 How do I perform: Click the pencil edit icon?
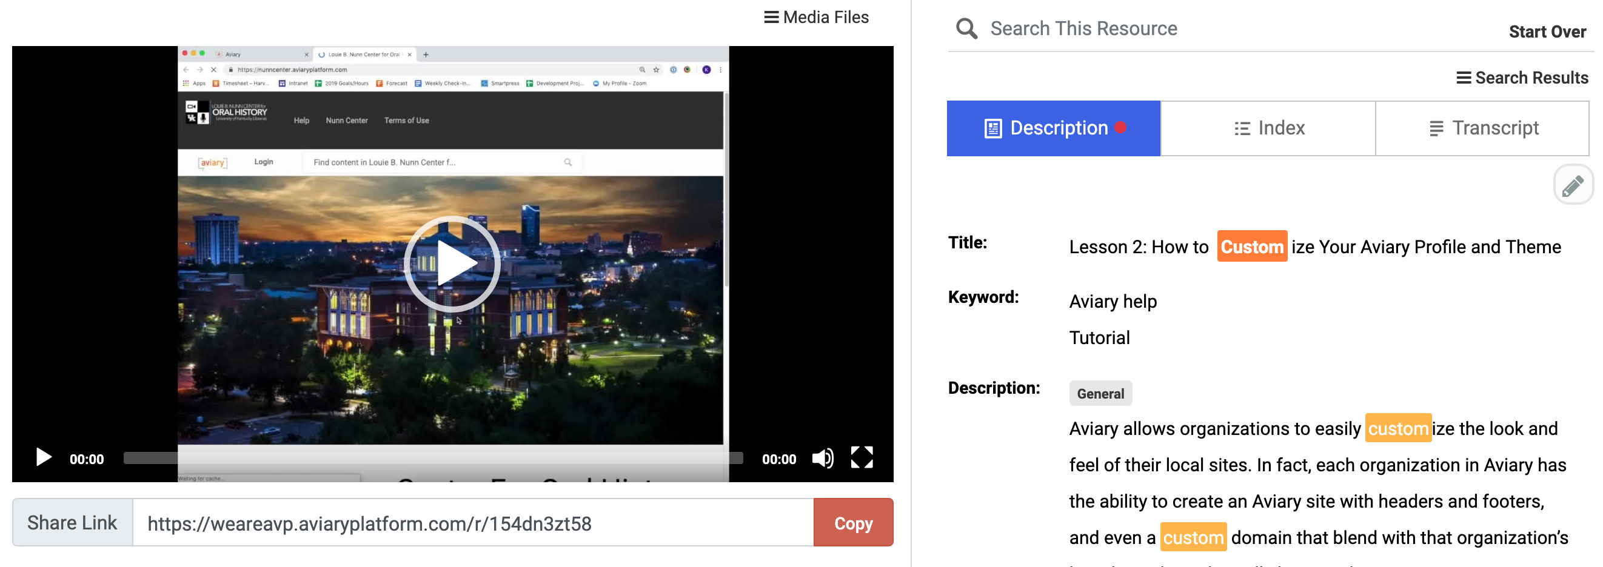coord(1573,185)
